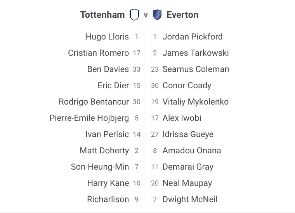Click on Ben Davies
The height and width of the screenshot is (213, 295).
click(108, 69)
